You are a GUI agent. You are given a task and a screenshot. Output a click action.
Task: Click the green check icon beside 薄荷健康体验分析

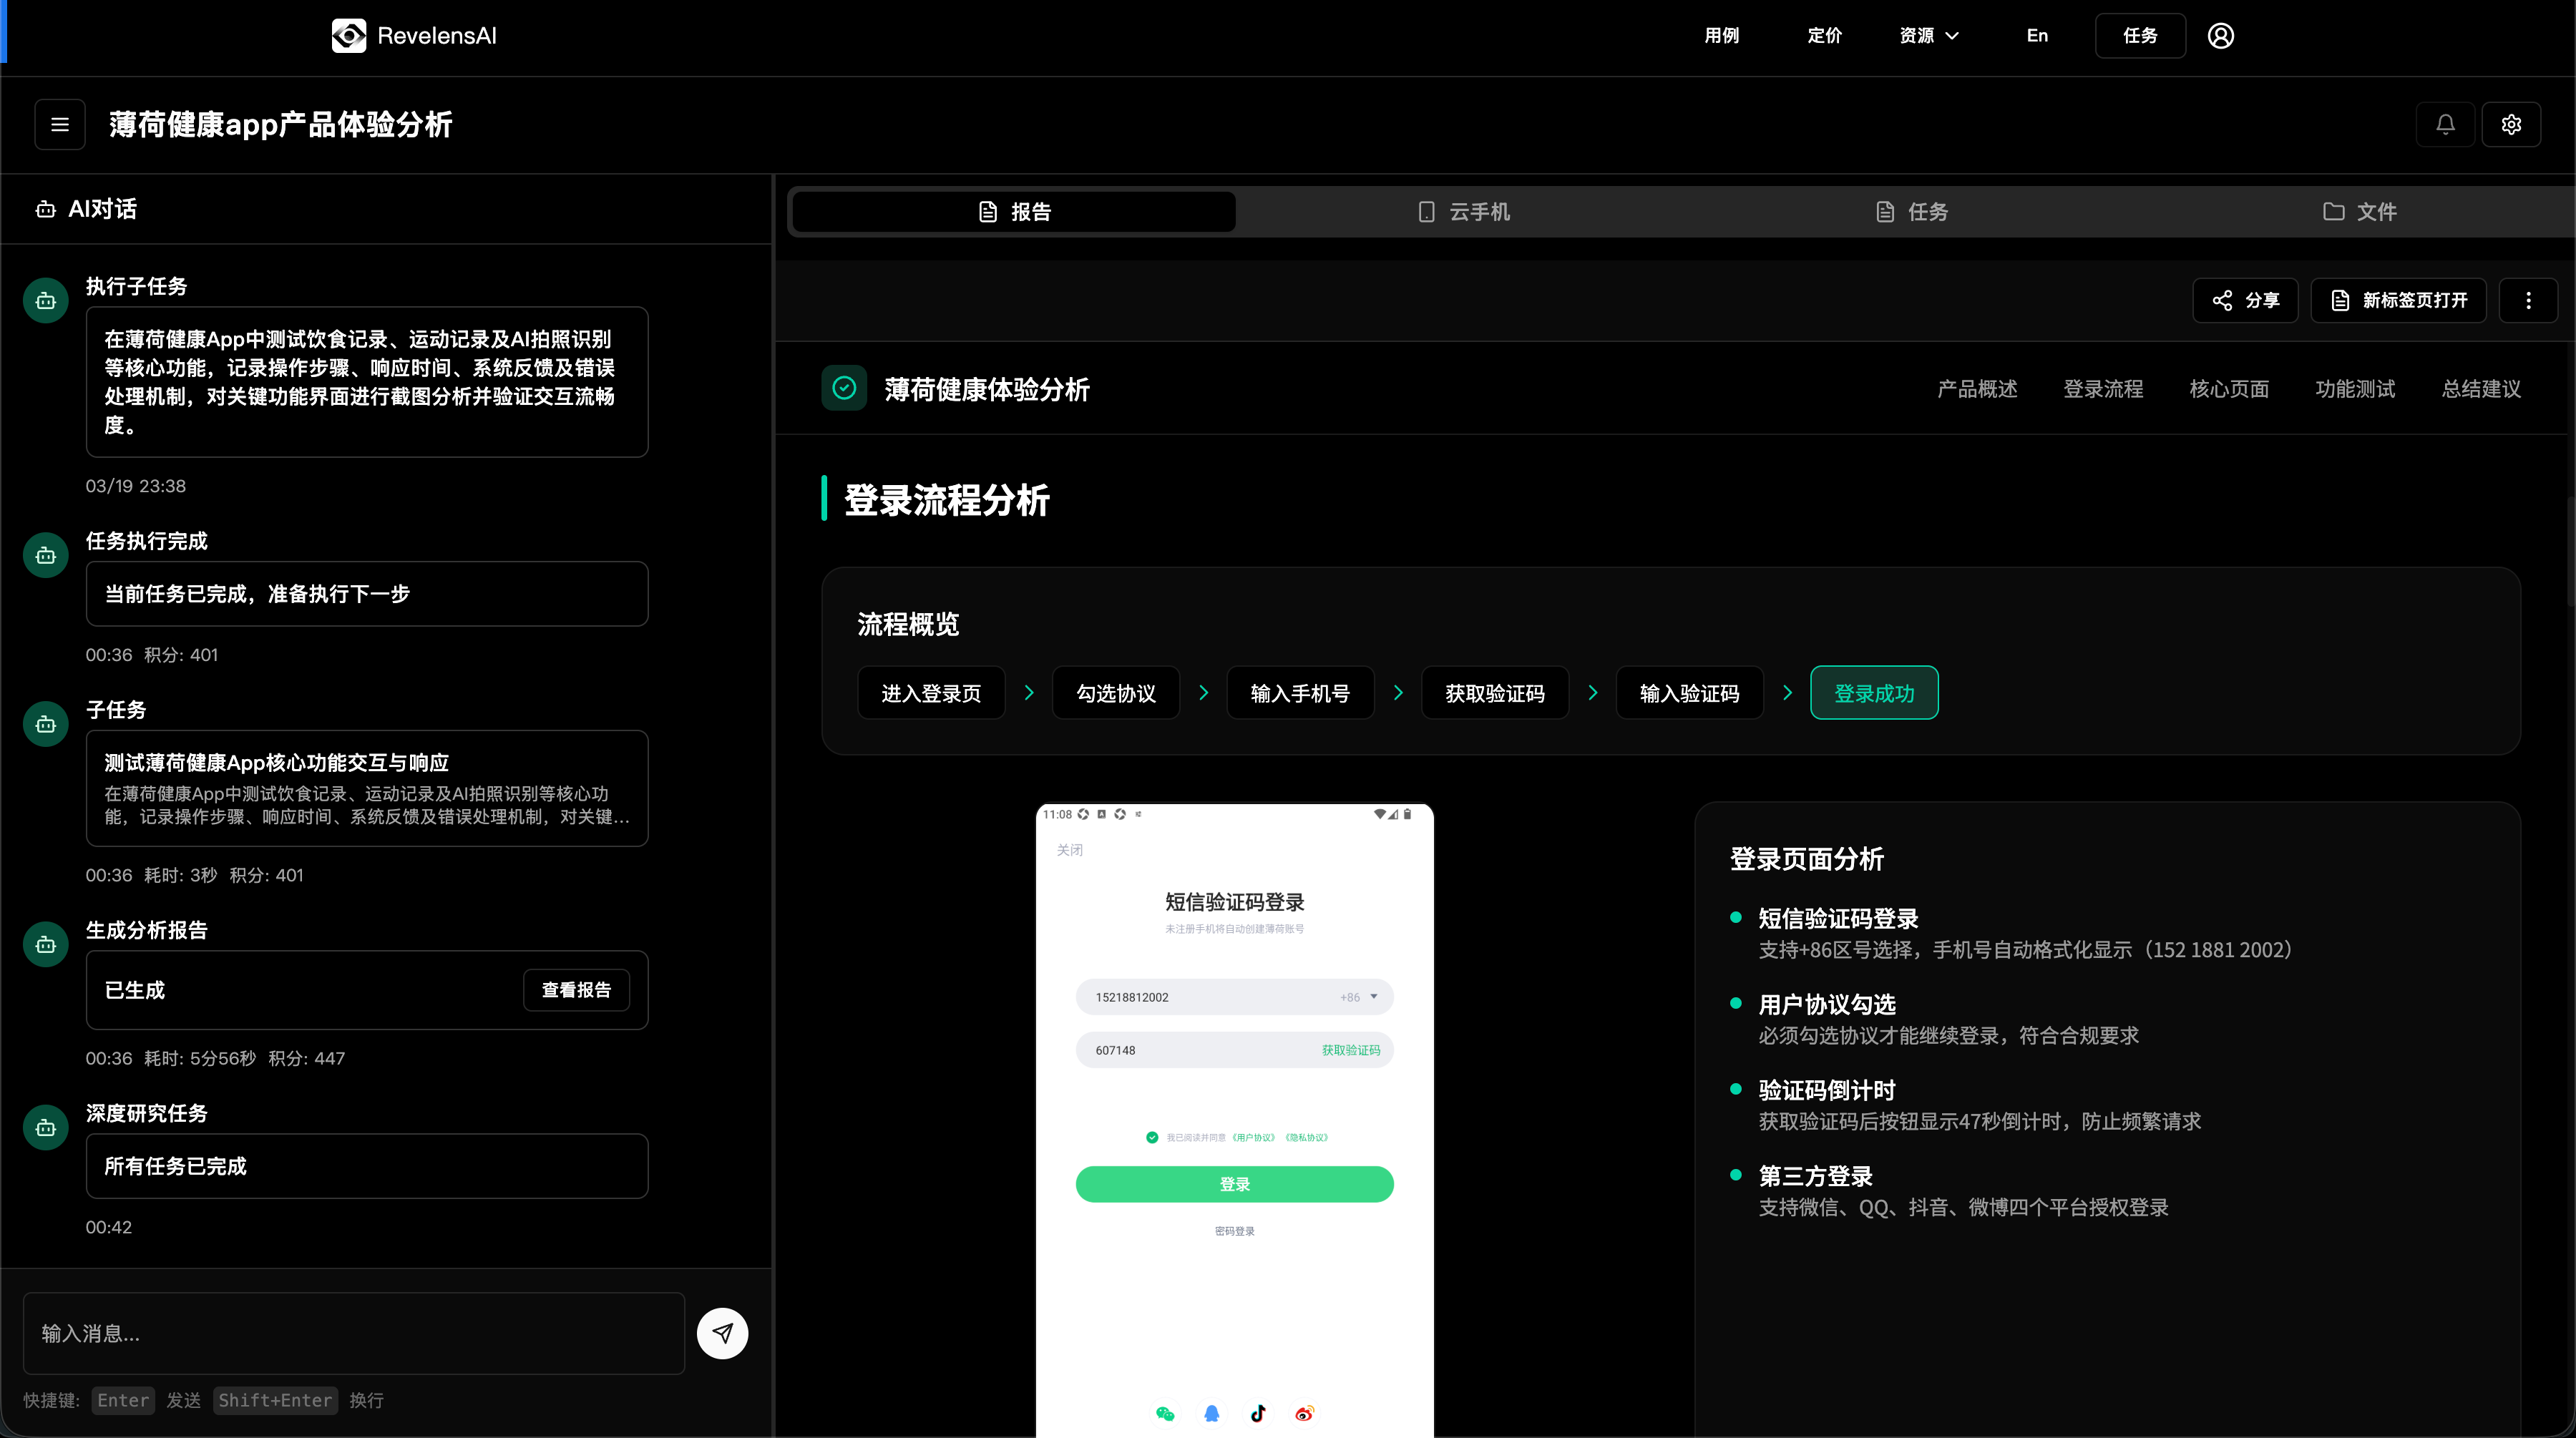(x=844, y=388)
